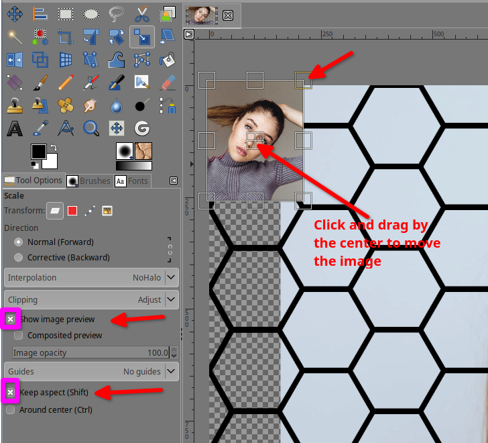Set Transform target to Image
Viewport: 488px width, 443px height.
click(x=107, y=211)
